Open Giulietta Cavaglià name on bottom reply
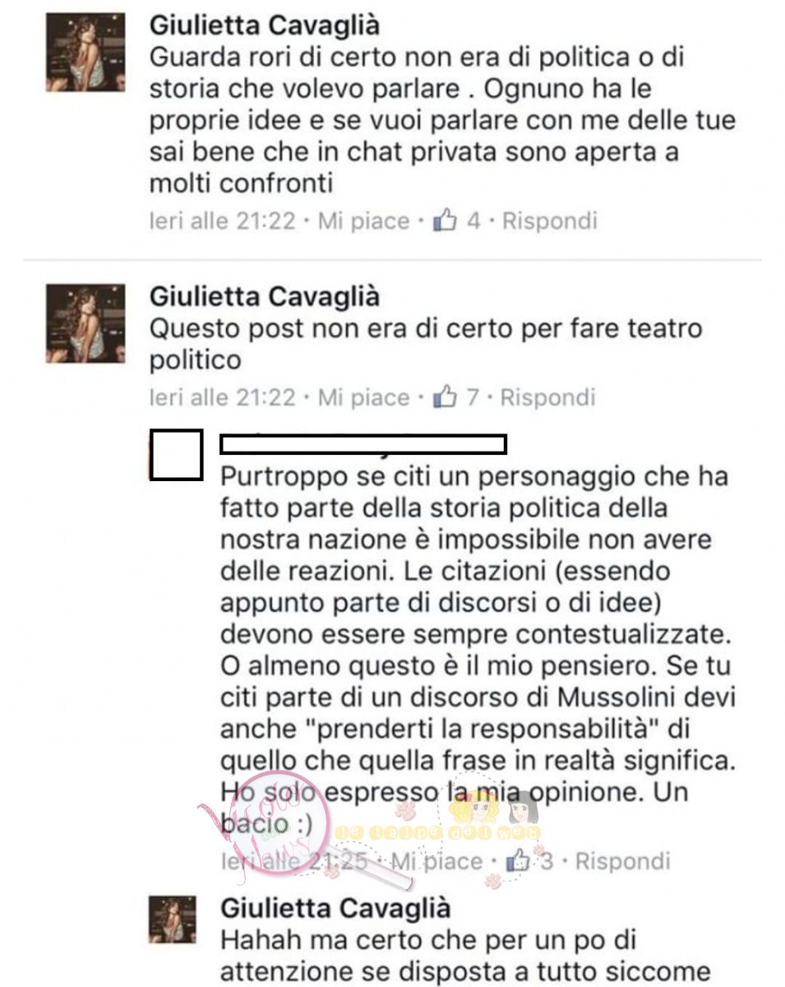This screenshot has height=987, width=785. (x=335, y=907)
